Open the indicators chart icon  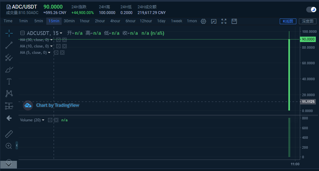[x=214, y=21]
